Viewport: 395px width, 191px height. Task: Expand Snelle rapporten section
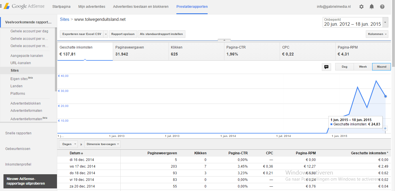(18, 133)
